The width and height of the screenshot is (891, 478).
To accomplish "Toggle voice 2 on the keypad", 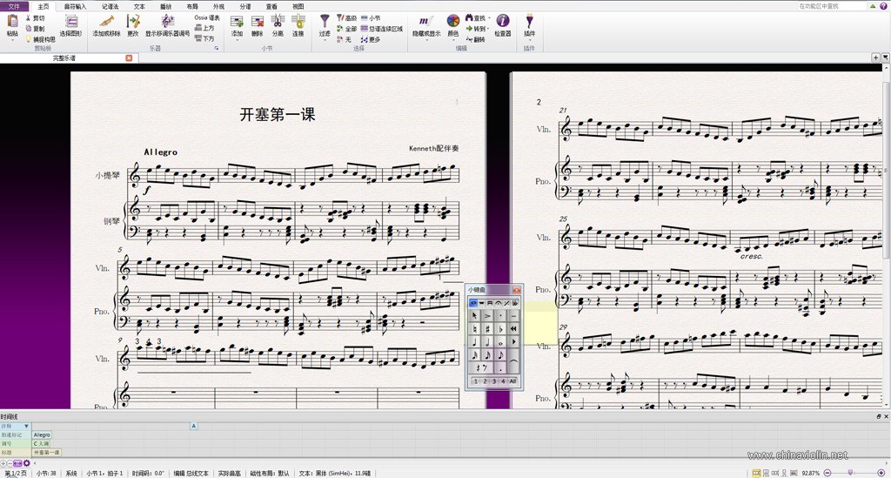I will (x=485, y=381).
